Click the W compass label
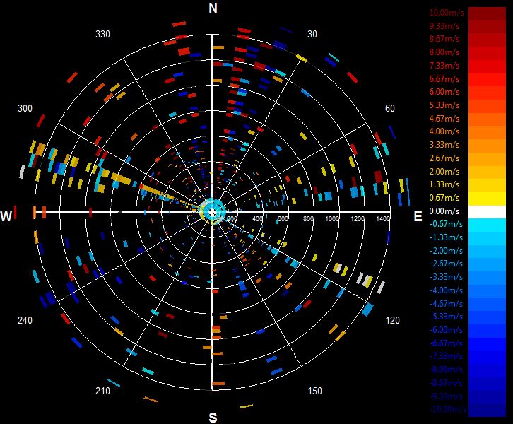Image resolution: width=513 pixels, height=424 pixels. click(x=6, y=216)
